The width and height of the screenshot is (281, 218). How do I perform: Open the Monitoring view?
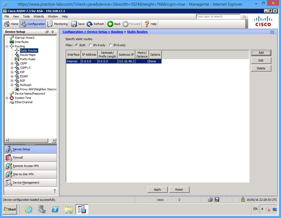[x=57, y=24]
